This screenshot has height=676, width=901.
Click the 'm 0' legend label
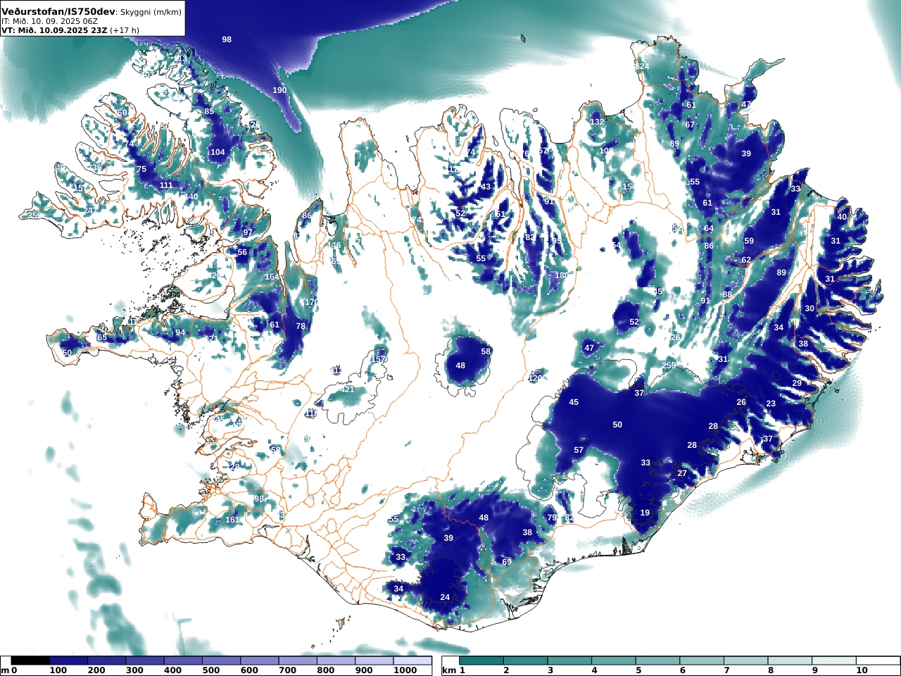pyautogui.click(x=8, y=670)
